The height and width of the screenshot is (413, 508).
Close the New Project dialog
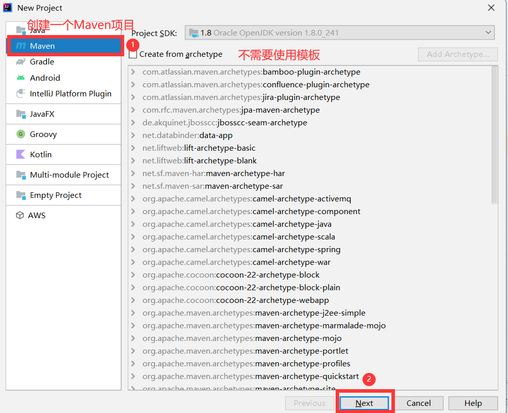[x=491, y=8]
